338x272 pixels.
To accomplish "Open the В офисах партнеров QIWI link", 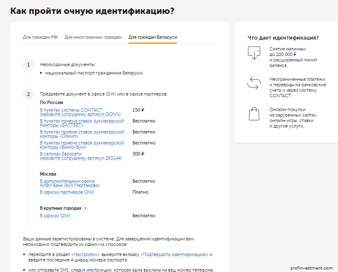I will coord(67,192).
